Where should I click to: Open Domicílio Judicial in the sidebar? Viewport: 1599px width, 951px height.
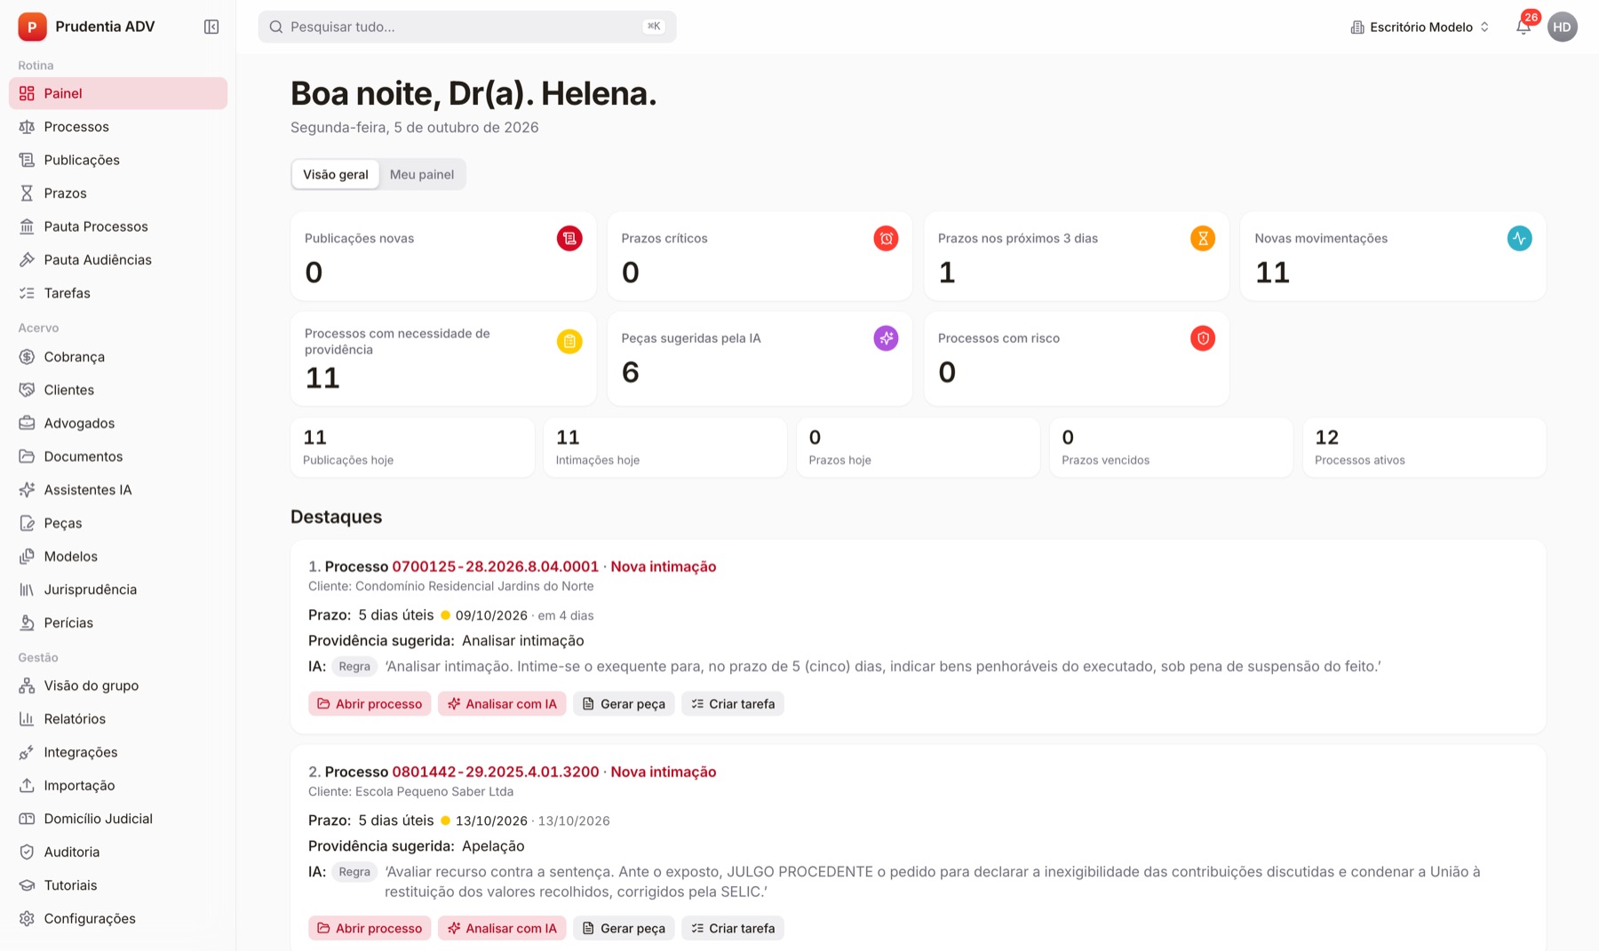point(118,819)
